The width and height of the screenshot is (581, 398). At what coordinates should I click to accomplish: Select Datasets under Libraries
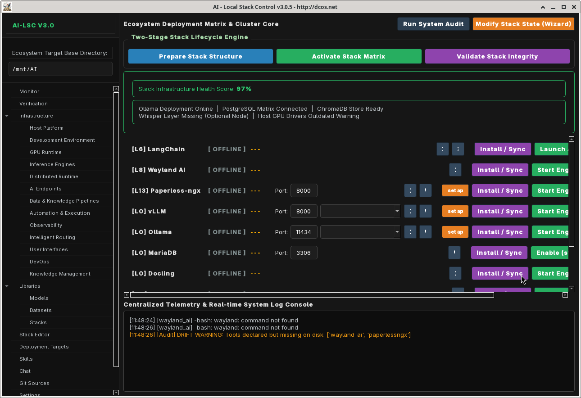(x=41, y=310)
